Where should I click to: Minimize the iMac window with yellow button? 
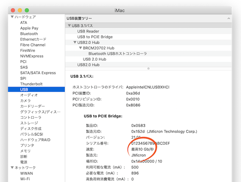click(20, 10)
